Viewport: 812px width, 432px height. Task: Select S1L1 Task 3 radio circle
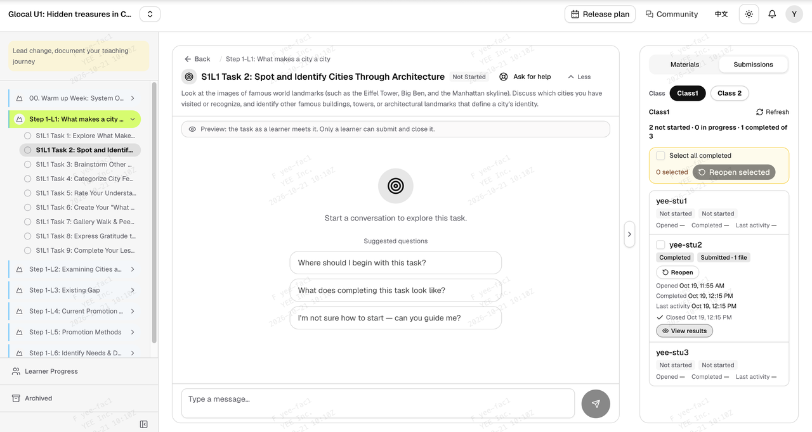(x=28, y=165)
